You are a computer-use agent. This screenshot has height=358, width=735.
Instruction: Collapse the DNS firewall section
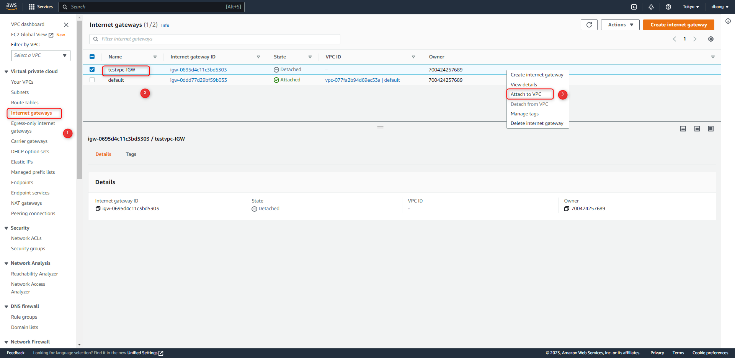coord(6,306)
